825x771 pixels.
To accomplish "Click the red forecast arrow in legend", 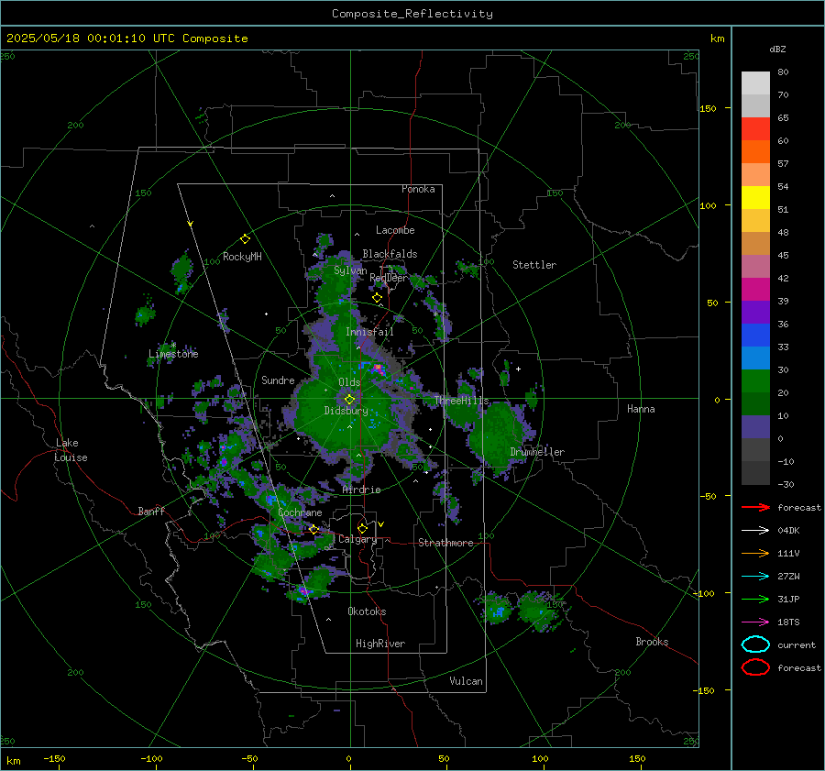I will [755, 507].
